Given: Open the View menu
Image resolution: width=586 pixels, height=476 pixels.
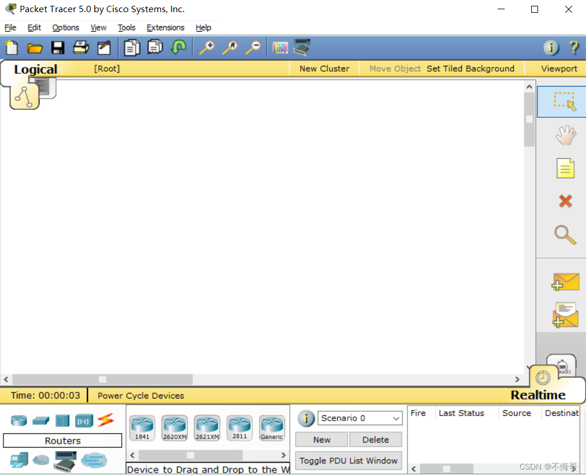Looking at the screenshot, I should [98, 28].
